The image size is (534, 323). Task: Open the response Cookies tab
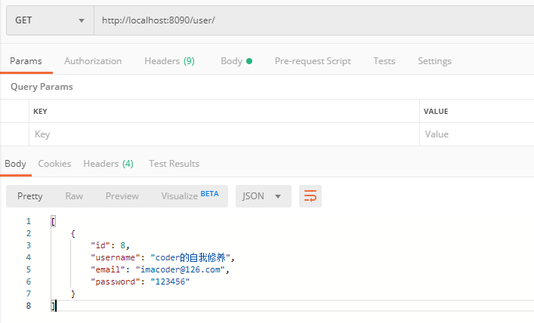pos(54,164)
